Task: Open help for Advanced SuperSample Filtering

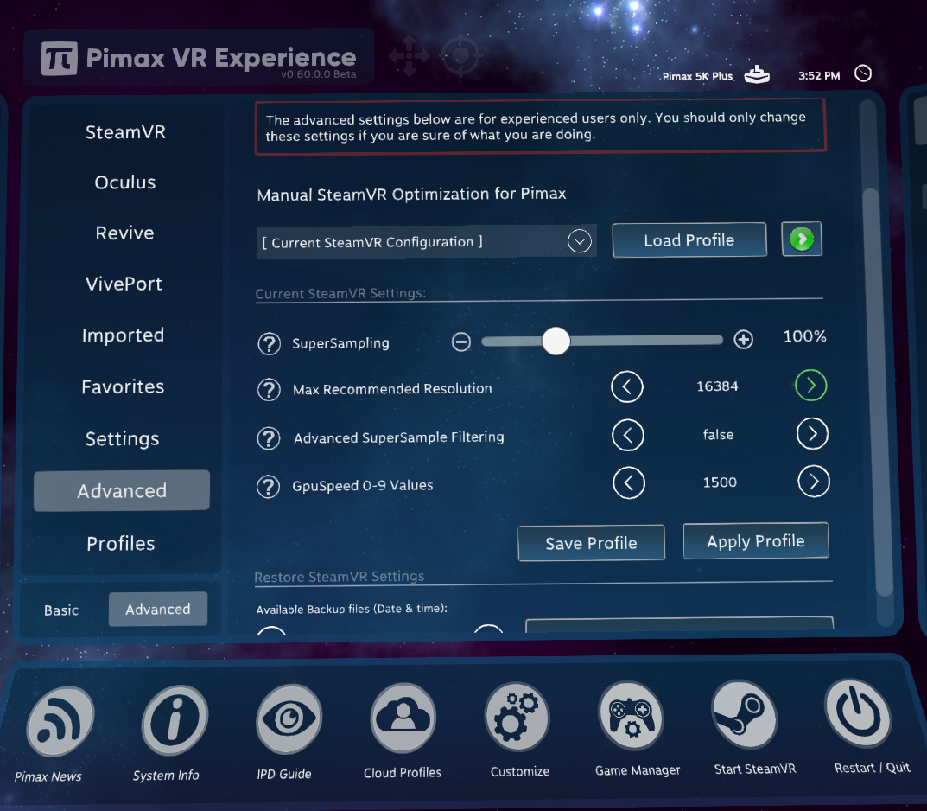Action: [x=269, y=438]
